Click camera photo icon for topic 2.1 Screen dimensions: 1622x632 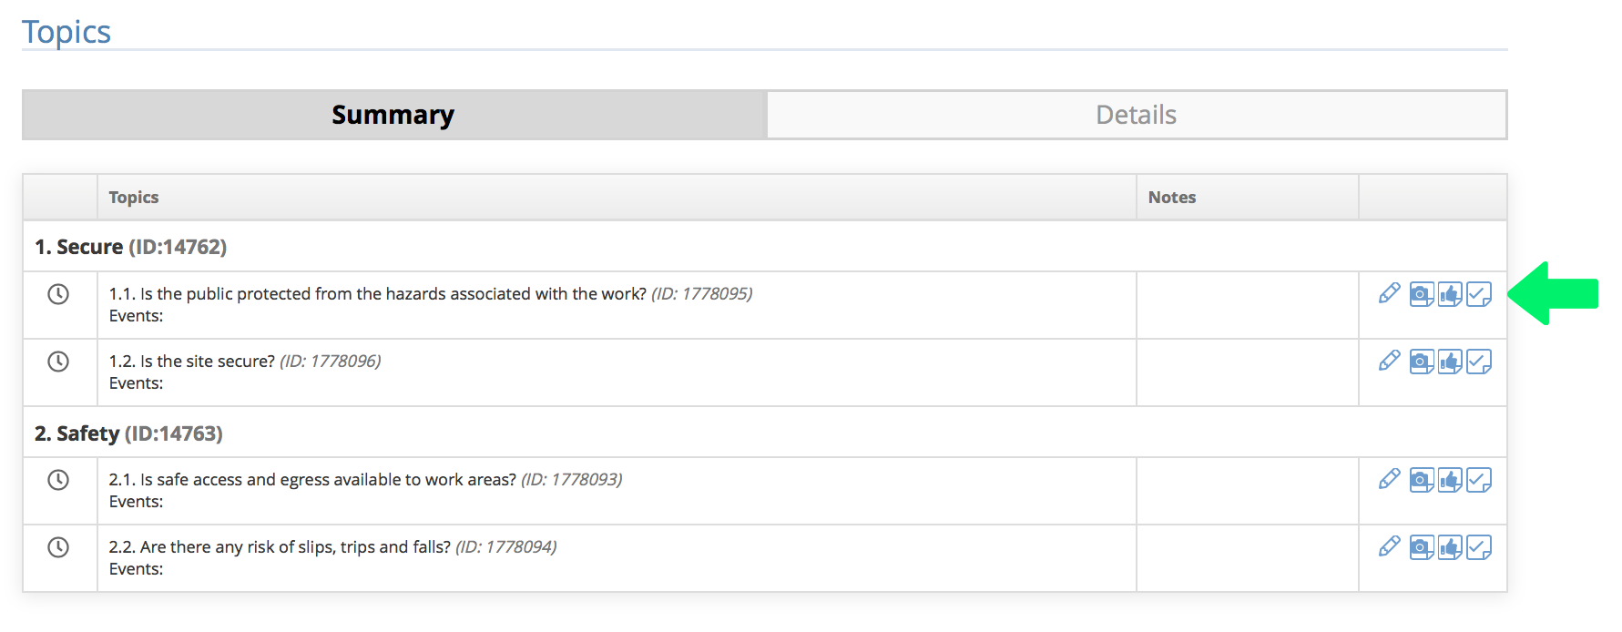1422,480
